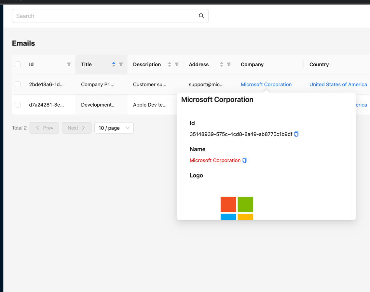Click the 35148939-575c-4cd8 Id text

pos(241,134)
